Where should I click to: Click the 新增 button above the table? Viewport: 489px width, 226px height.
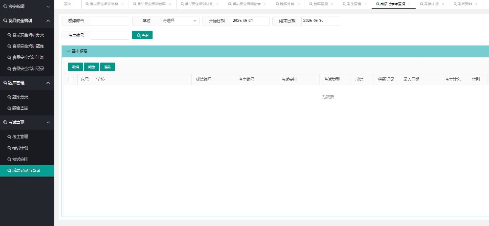75,67
